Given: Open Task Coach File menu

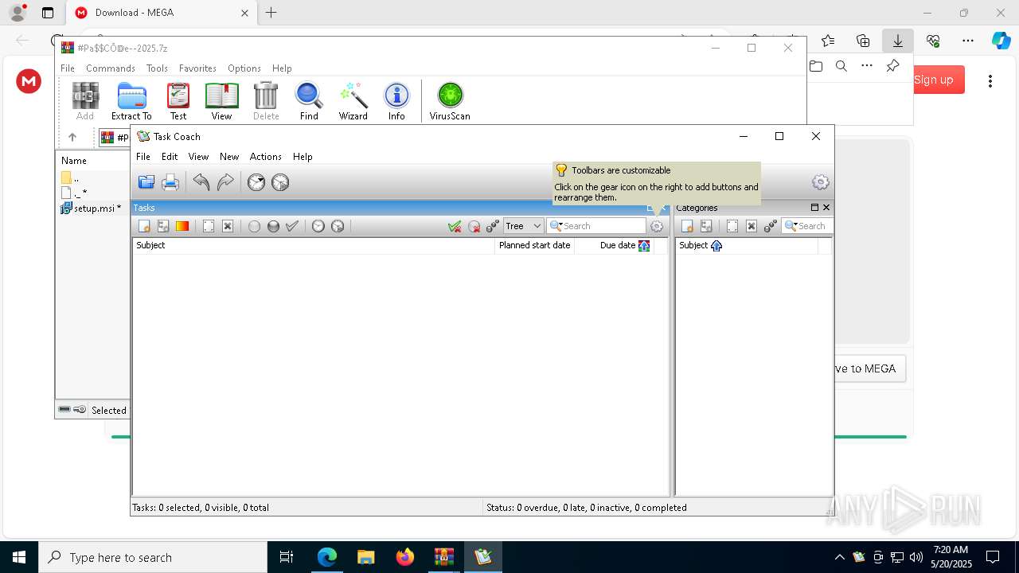Looking at the screenshot, I should 143,157.
